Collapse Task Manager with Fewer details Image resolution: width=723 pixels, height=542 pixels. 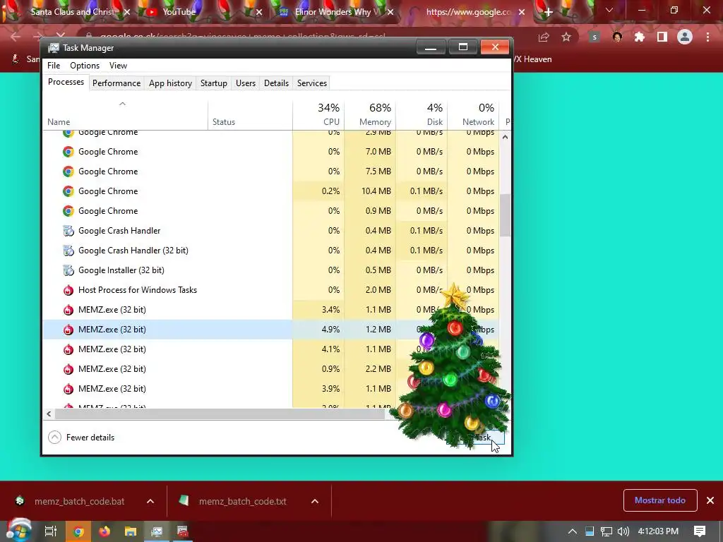click(x=82, y=438)
